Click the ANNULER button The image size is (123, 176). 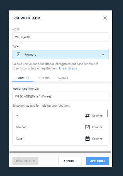point(70,161)
